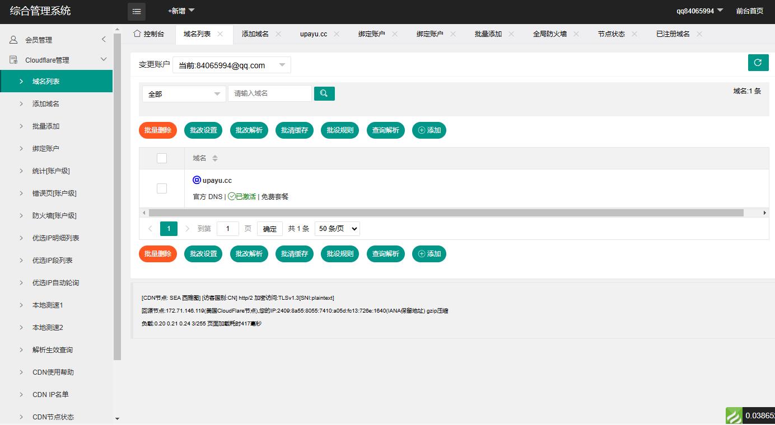Image resolution: width=775 pixels, height=425 pixels.
Task: Open the 变更账户 account dropdown
Action: pyautogui.click(x=231, y=65)
